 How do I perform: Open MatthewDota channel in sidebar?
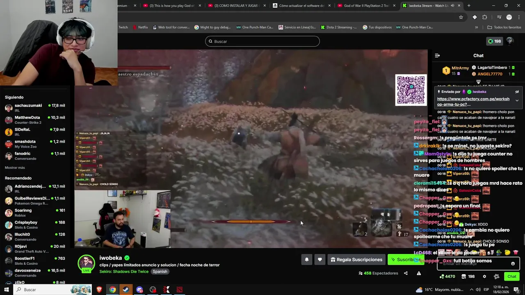click(35, 120)
